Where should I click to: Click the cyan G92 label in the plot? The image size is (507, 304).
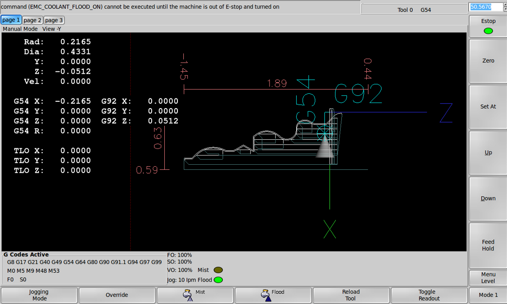tap(358, 94)
